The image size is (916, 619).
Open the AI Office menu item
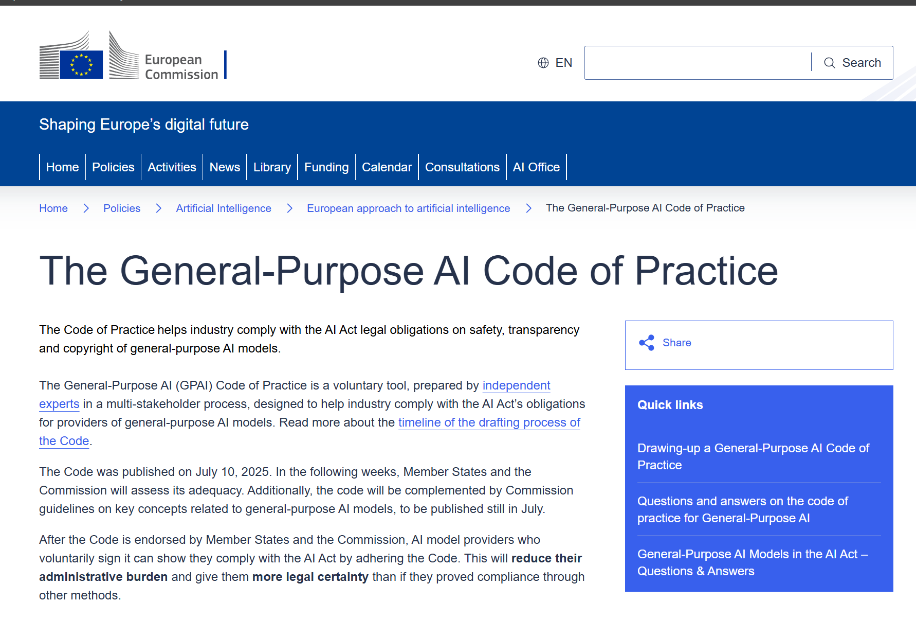(536, 167)
